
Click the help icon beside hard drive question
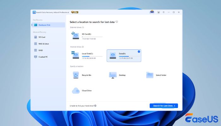tap(95, 106)
